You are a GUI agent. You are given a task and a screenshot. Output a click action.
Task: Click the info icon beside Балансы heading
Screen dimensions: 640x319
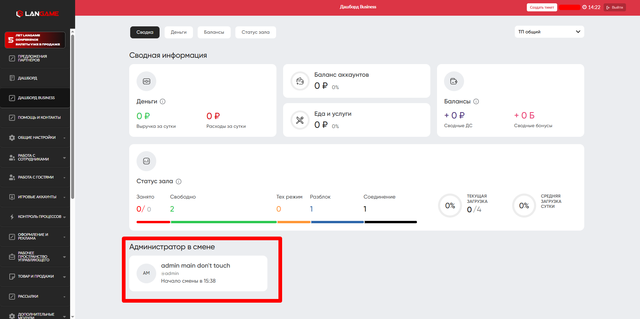coord(476,101)
